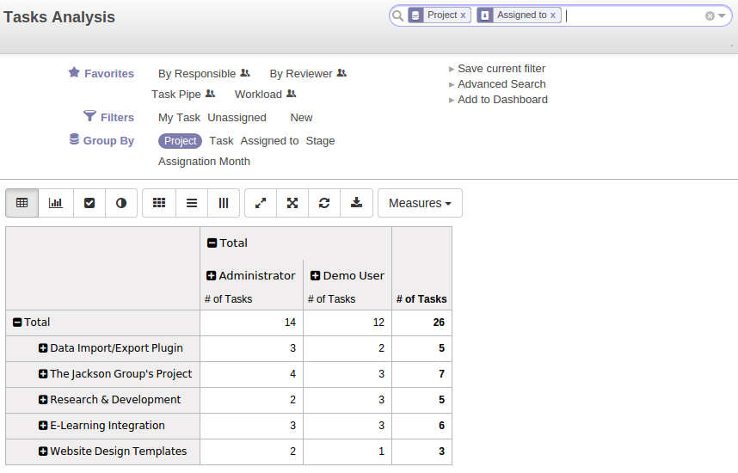Viewport: 738px width, 473px height.
Task: Expand the Research & Development row
Action: [x=43, y=400]
